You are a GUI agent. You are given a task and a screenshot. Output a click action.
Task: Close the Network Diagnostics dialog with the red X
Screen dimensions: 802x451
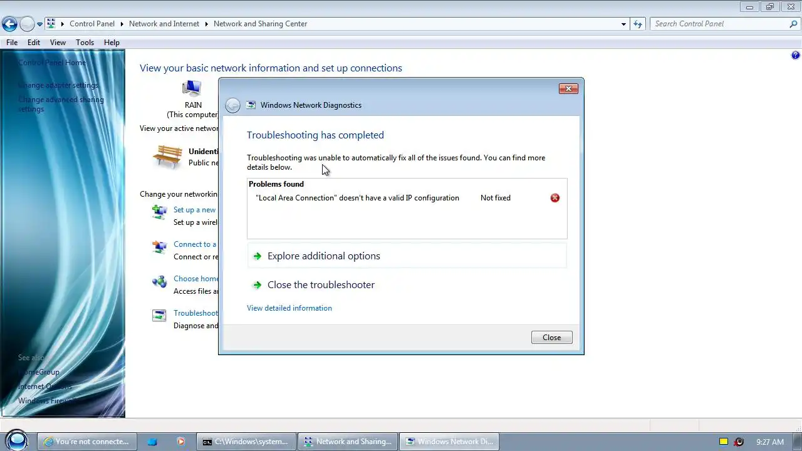tap(568, 89)
